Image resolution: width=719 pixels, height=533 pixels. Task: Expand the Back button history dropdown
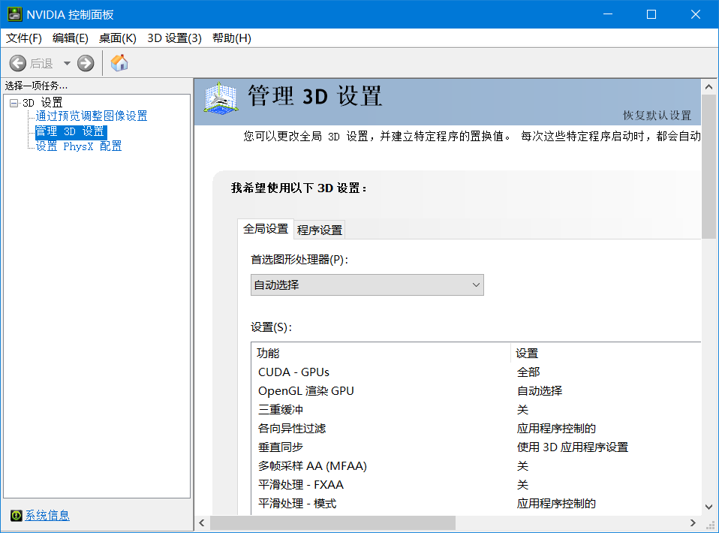[x=68, y=63]
